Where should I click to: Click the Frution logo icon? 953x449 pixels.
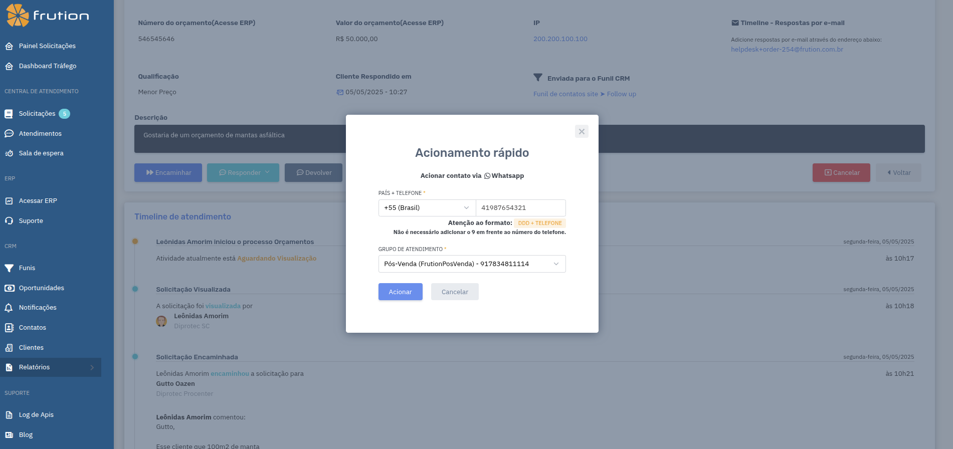click(18, 15)
